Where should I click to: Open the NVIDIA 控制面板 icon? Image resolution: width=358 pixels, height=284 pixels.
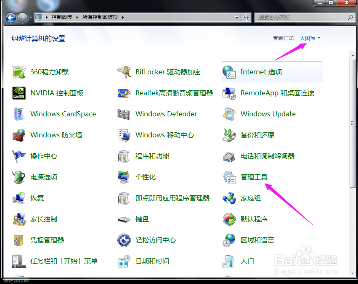coord(19,93)
